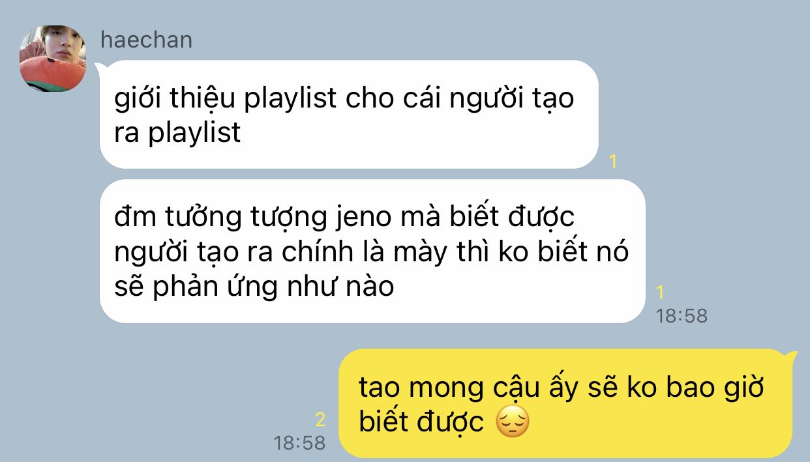The height and width of the screenshot is (462, 810).
Task: Click the tail of the yellow speech bubble
Action: (791, 356)
